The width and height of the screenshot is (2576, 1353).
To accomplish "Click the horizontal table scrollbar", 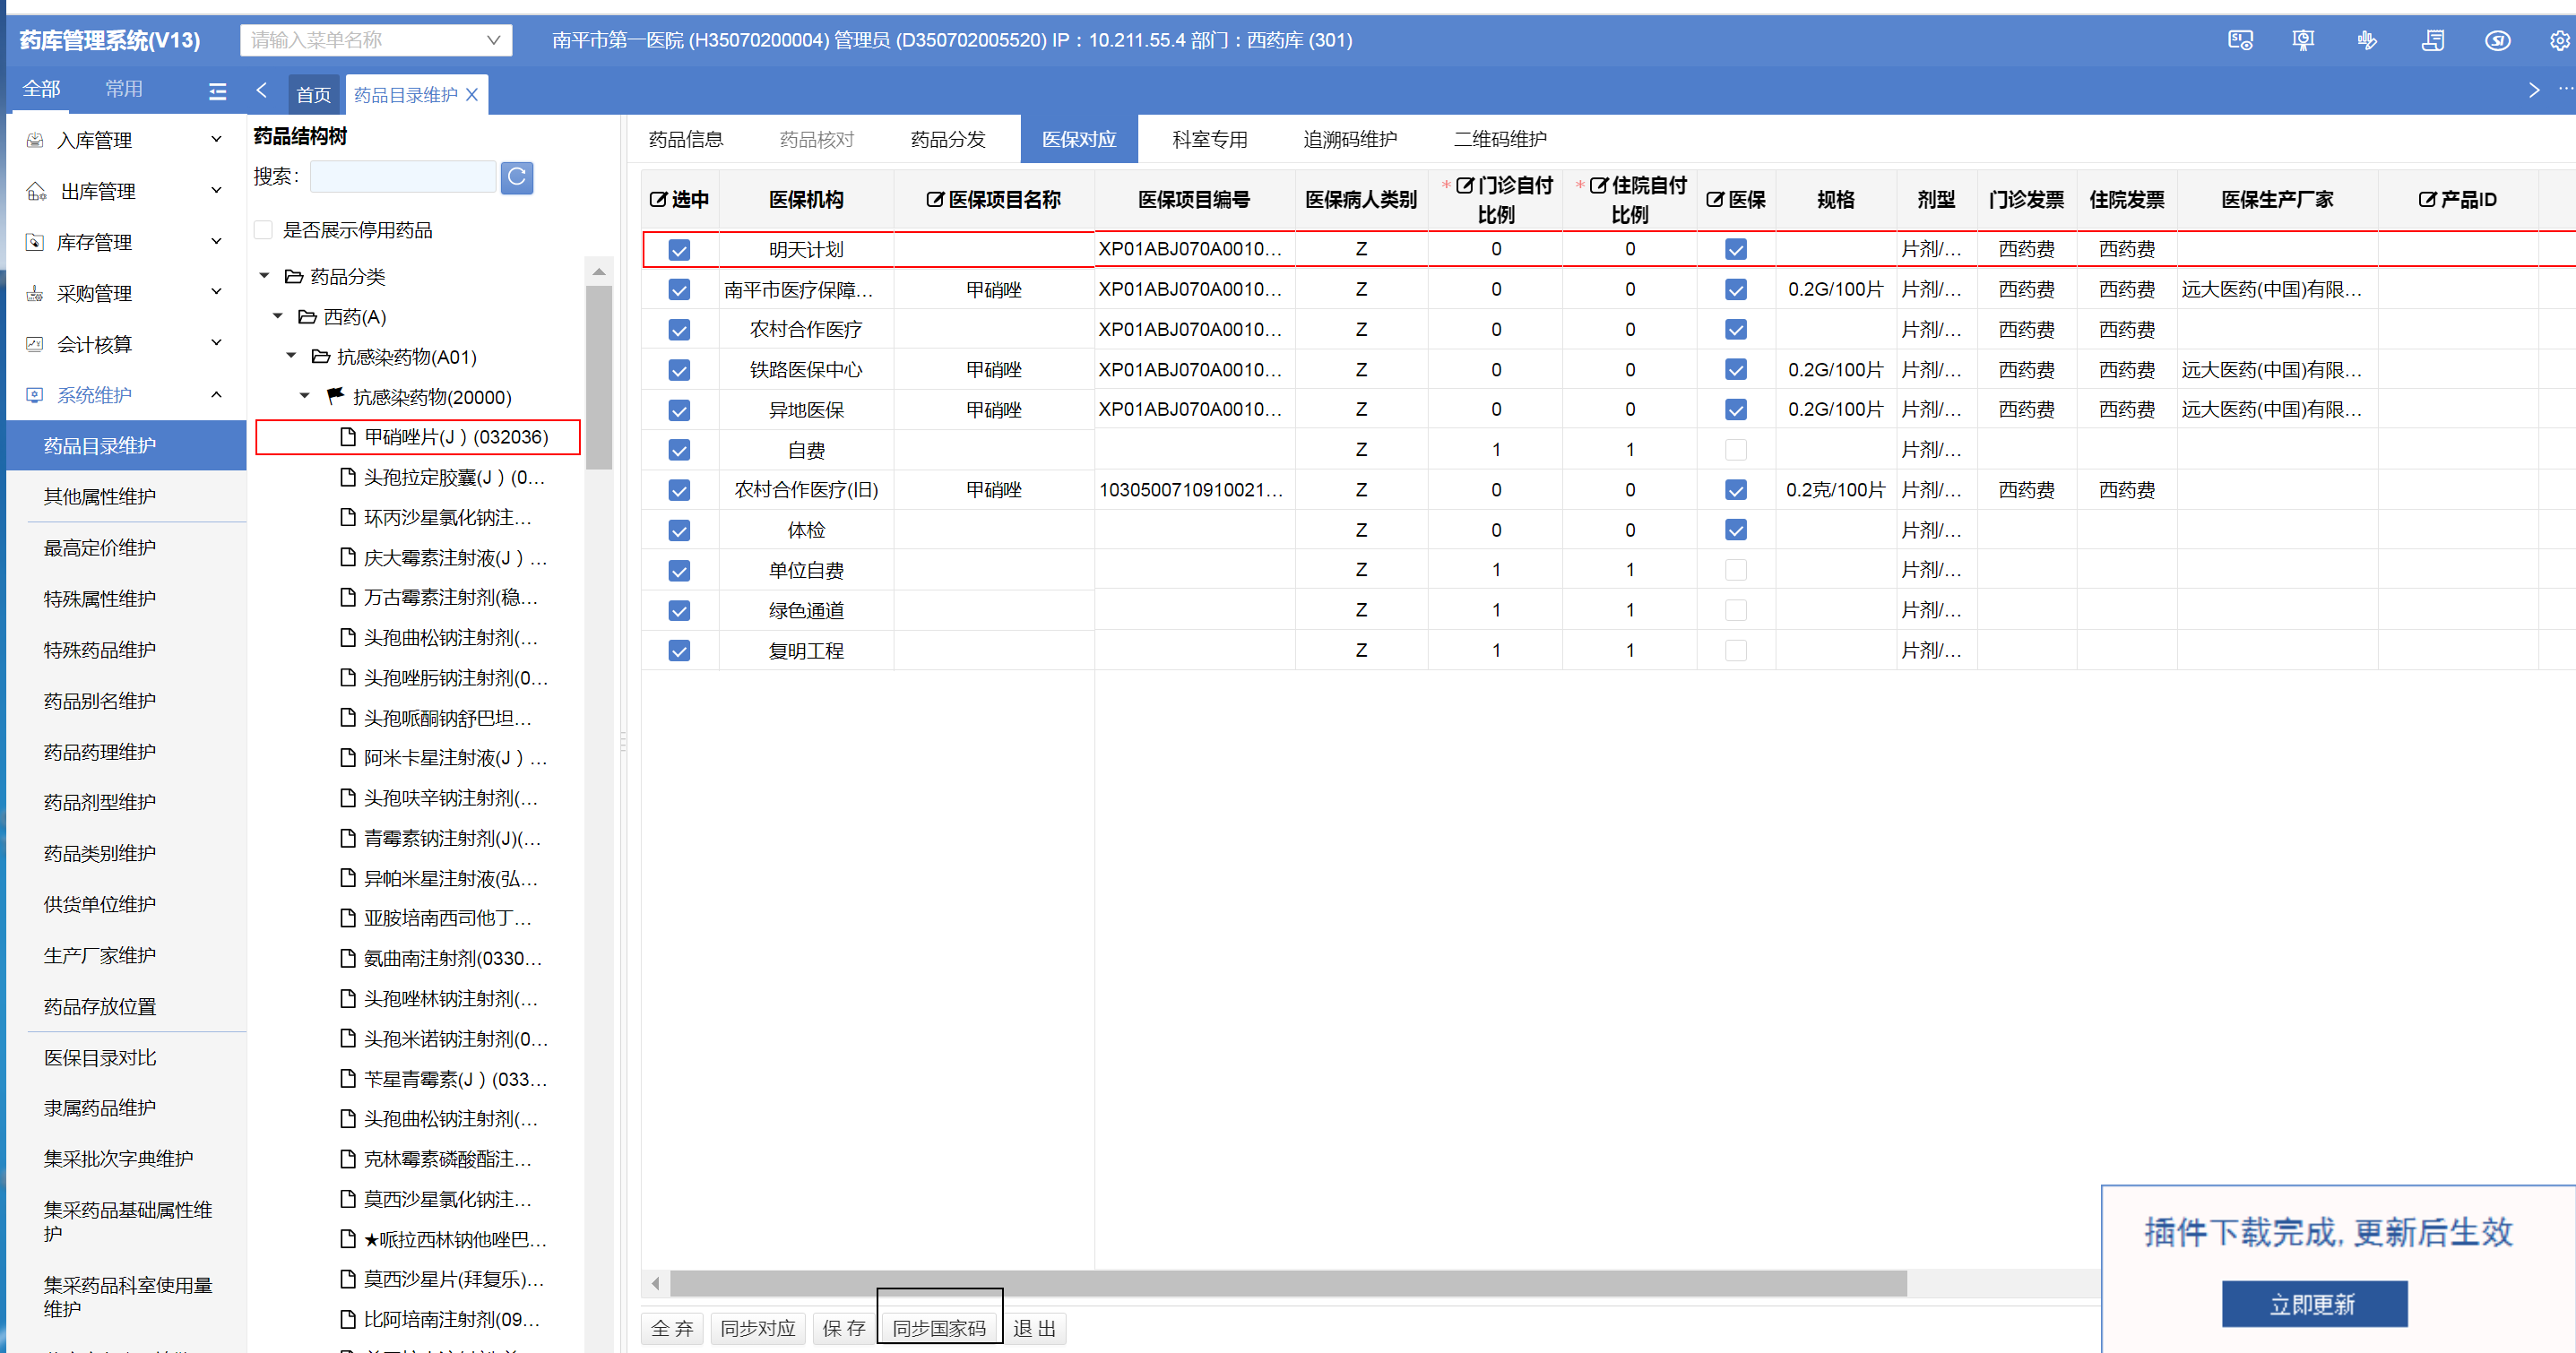I will pos(1287,1282).
